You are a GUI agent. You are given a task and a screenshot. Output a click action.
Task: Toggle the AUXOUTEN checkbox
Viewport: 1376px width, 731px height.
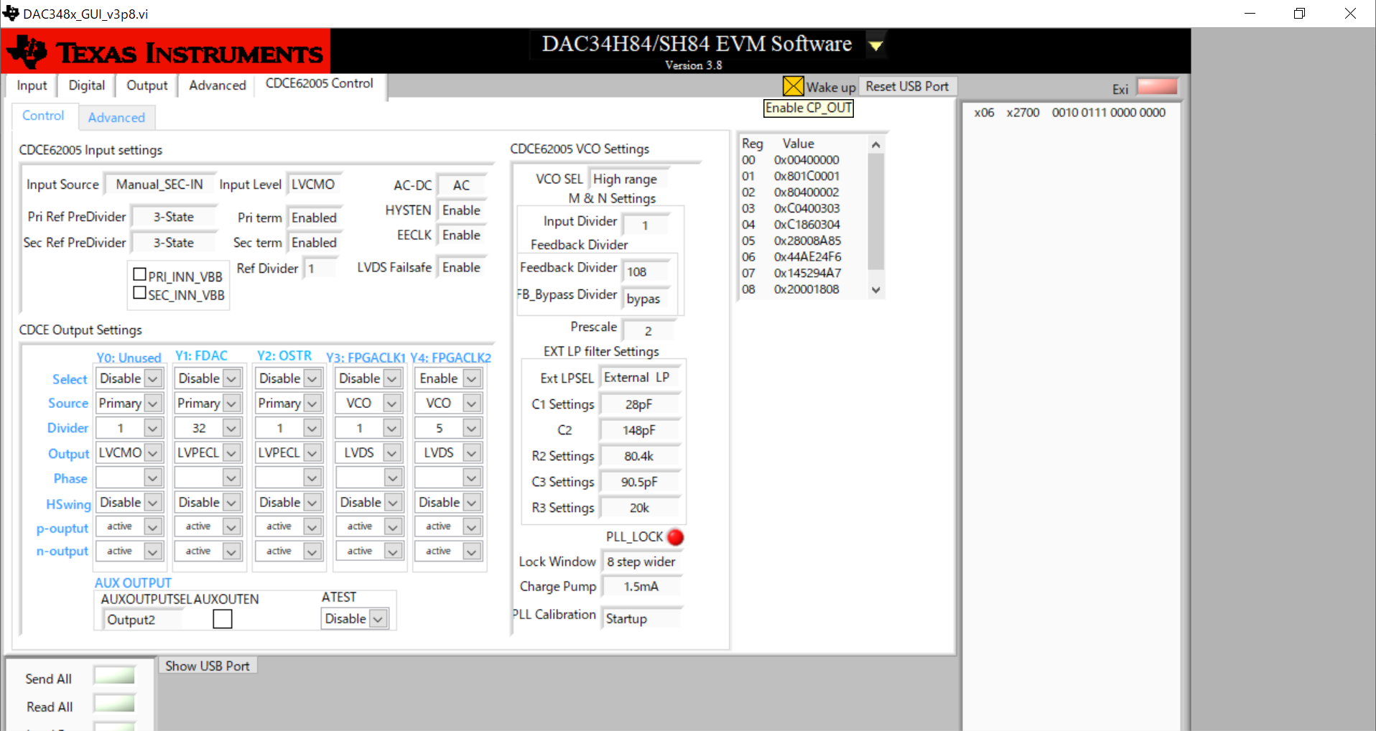tap(223, 618)
